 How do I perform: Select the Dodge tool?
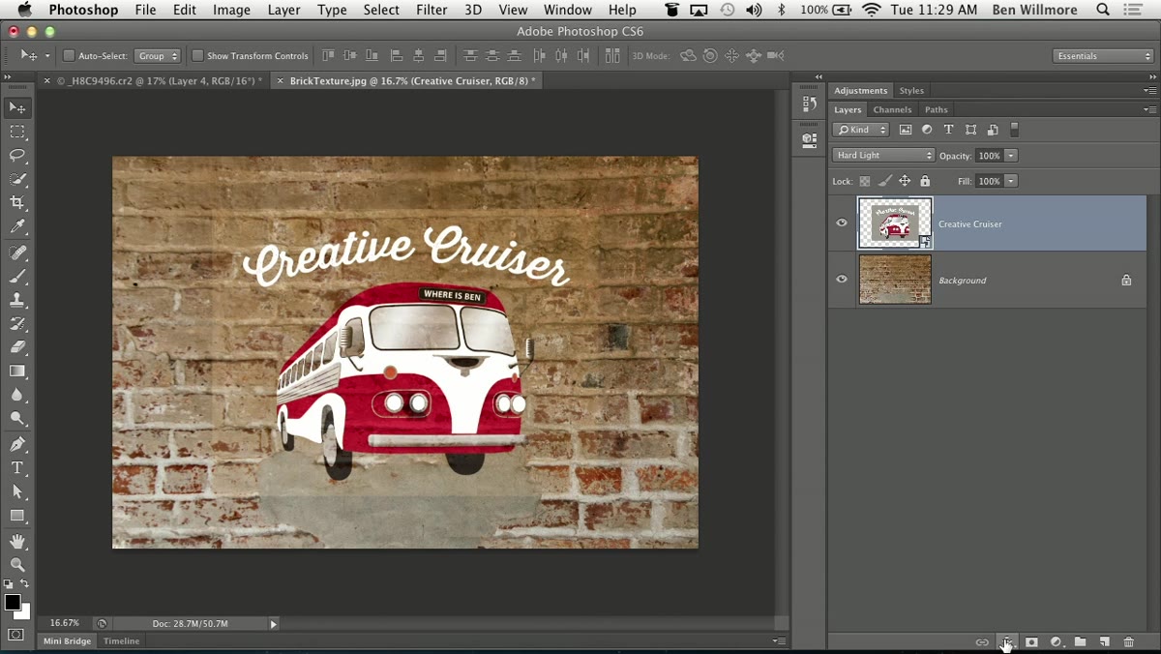point(17,419)
